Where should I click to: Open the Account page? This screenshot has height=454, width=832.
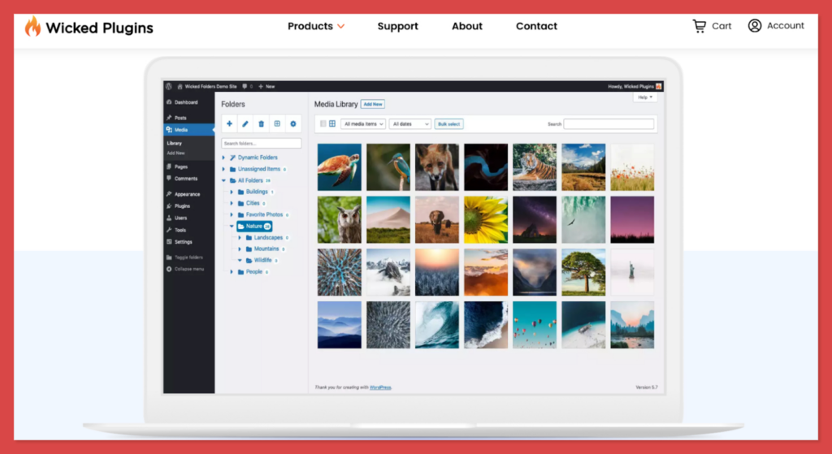click(776, 25)
